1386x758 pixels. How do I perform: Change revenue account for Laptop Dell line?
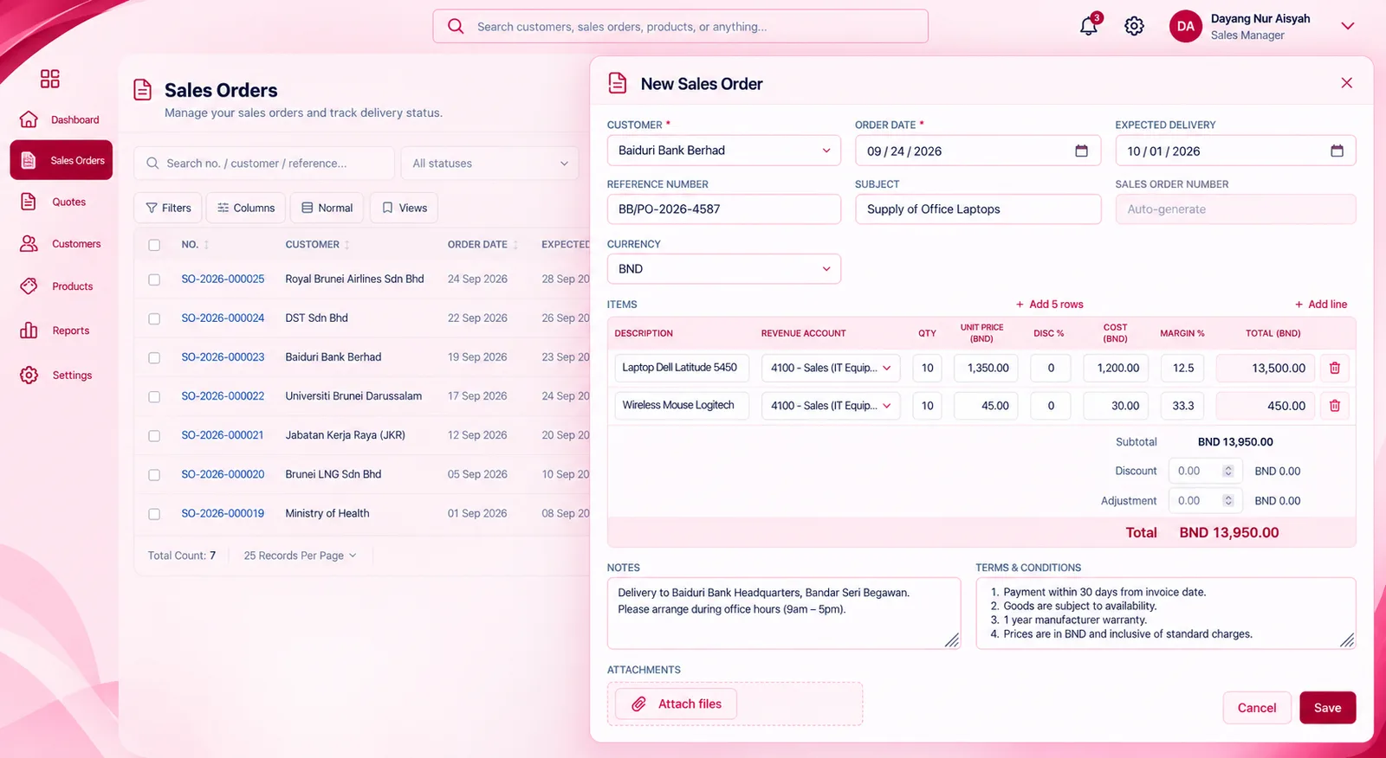pos(831,368)
